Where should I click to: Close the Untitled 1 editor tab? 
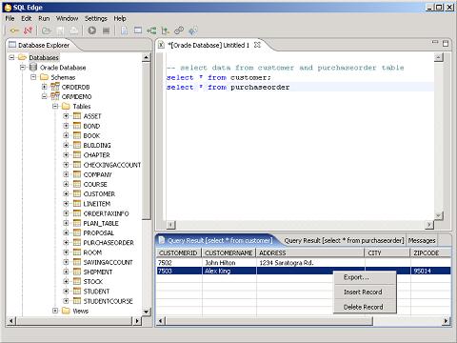257,45
